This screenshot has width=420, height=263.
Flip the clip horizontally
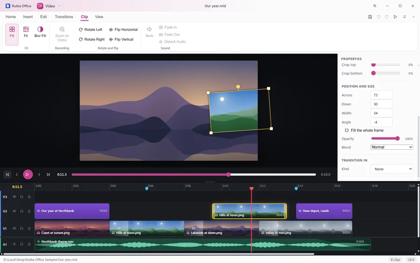tap(124, 29)
